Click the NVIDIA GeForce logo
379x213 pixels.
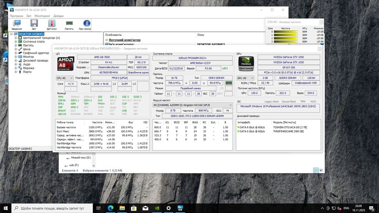click(x=246, y=64)
